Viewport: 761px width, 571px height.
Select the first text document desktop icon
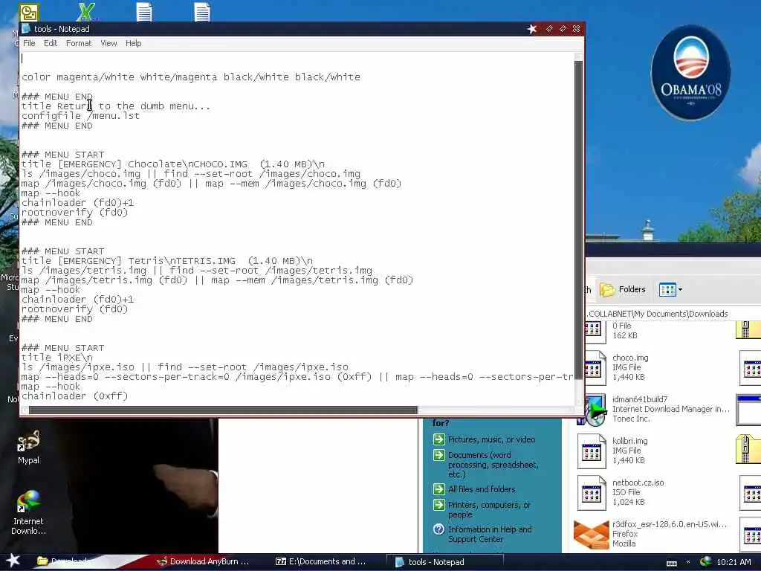pyautogui.click(x=144, y=12)
